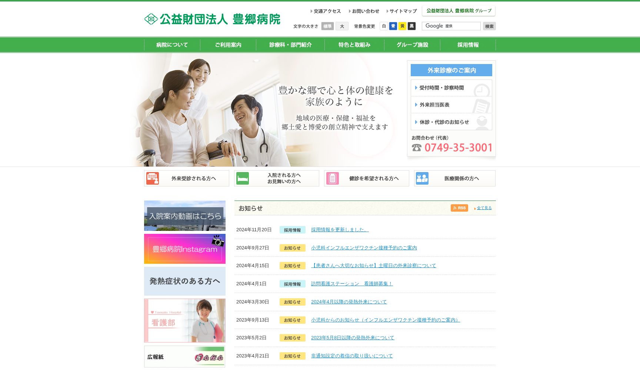Screen dimensions: 640x370
Task: Switch text size back to 標準
Action: tap(327, 26)
